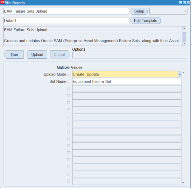Minimize the Blitz Reports window
Screen dimensions: 191x188
click(x=180, y=3)
